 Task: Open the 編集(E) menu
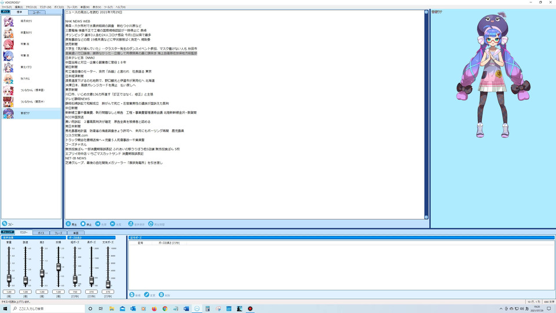(19, 7)
